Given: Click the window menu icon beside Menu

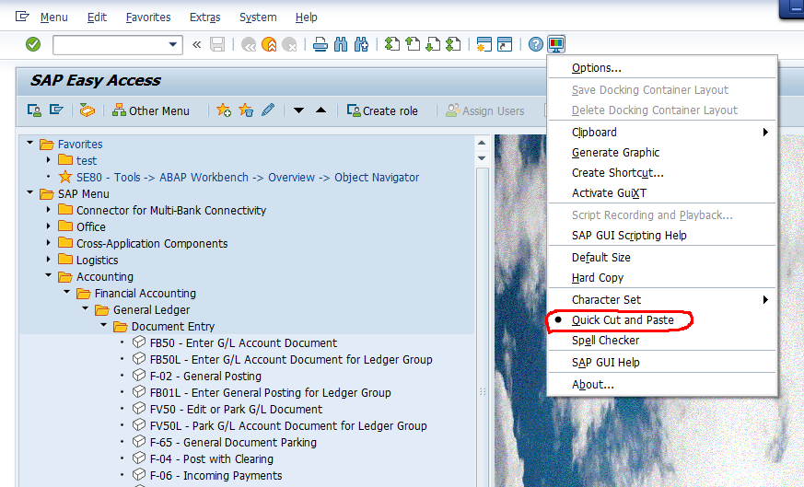Looking at the screenshot, I should click(x=22, y=17).
